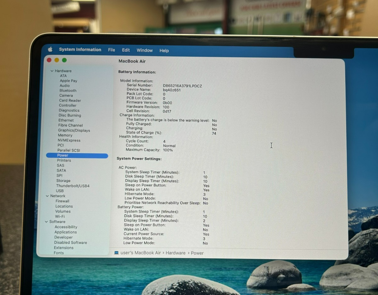Open the File menu

[112, 50]
